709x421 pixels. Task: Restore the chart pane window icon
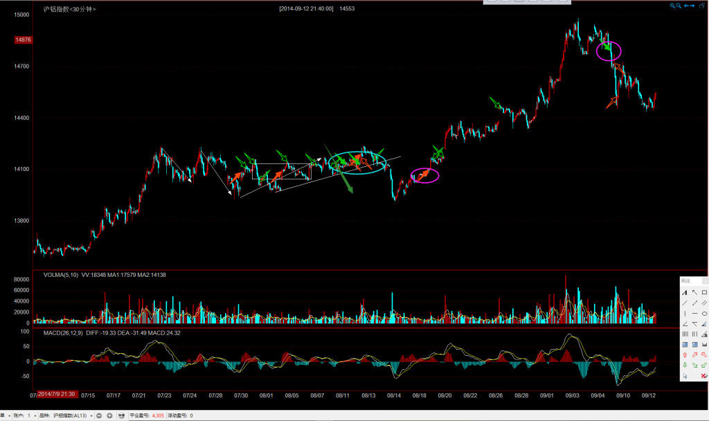coord(701,6)
